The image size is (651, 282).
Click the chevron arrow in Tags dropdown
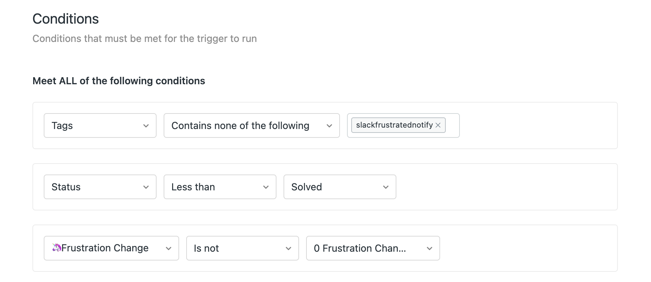146,126
